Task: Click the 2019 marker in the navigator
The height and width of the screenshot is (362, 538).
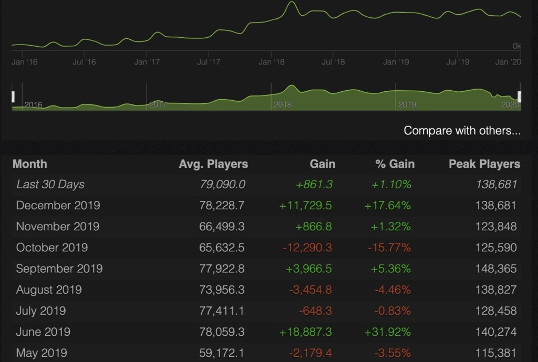Action: 407,105
